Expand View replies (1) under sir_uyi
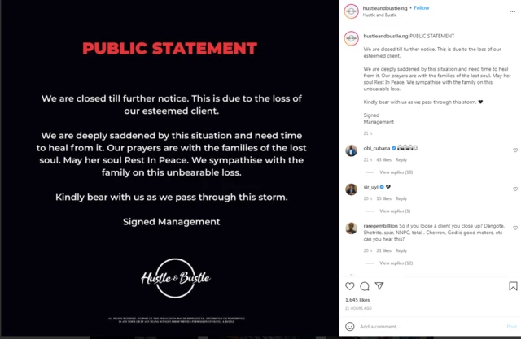This screenshot has height=339, width=521. pyautogui.click(x=396, y=211)
